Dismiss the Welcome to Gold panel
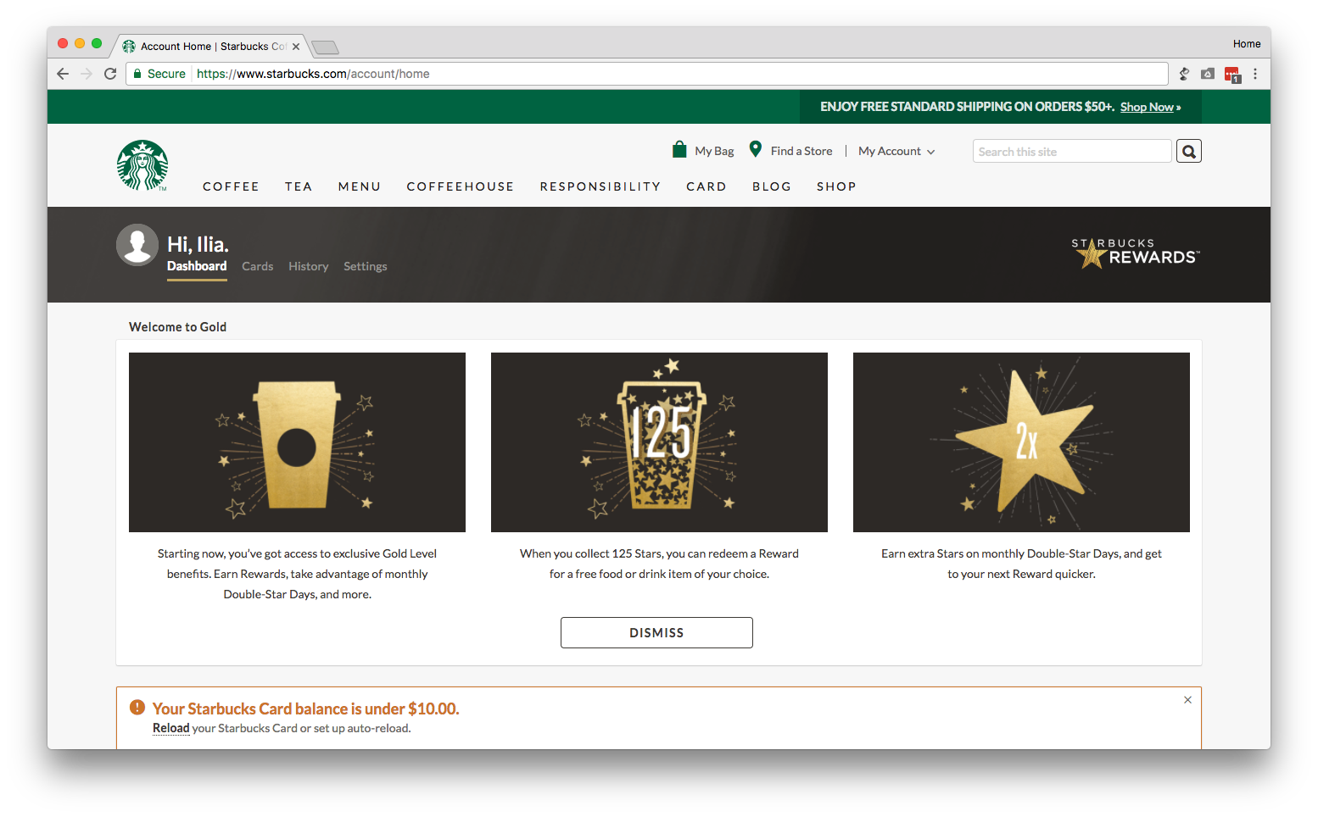This screenshot has height=817, width=1318. [656, 633]
